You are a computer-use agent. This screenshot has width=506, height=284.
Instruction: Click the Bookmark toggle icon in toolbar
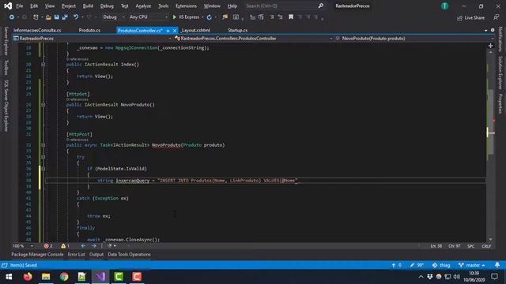(x=291, y=17)
